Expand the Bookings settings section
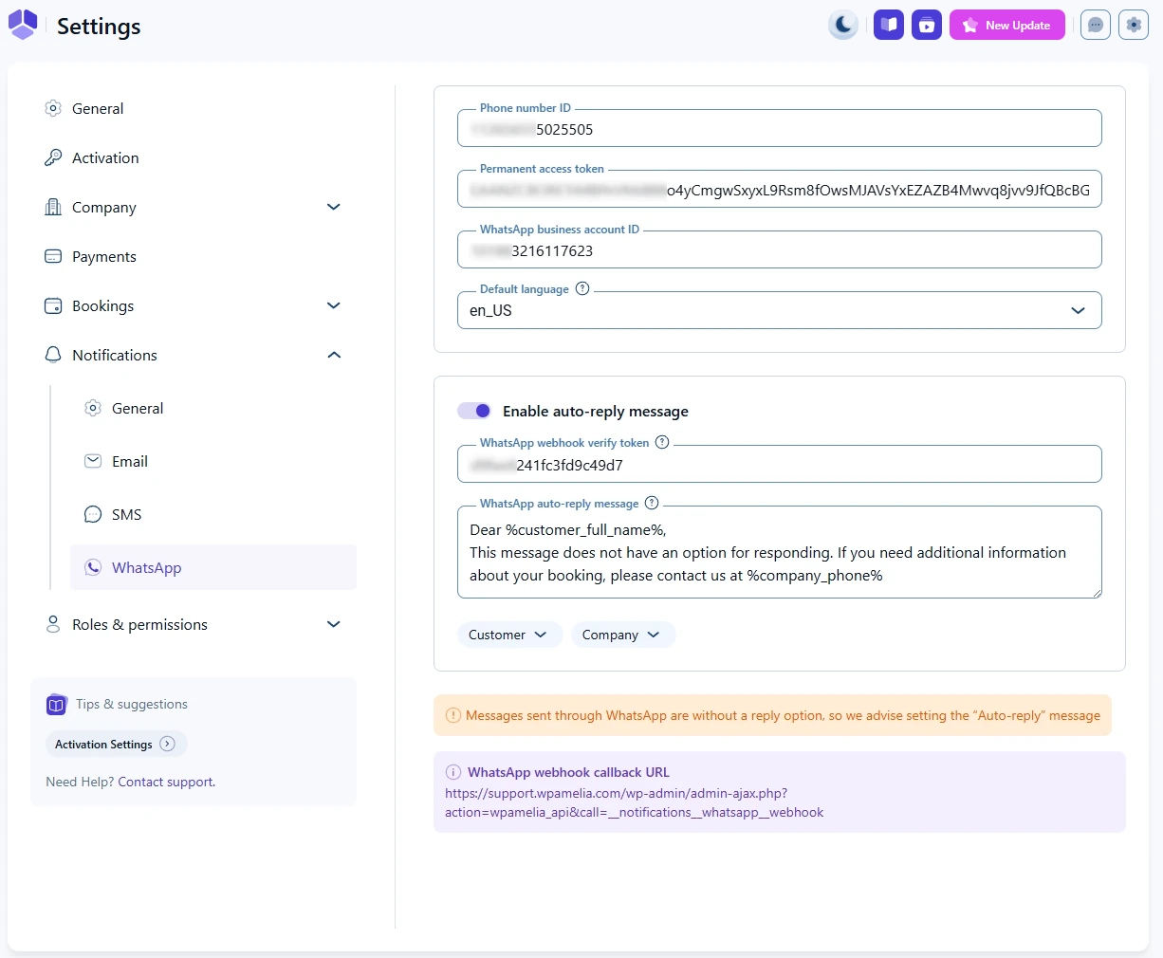Viewport: 1163px width, 958px height. (x=333, y=305)
